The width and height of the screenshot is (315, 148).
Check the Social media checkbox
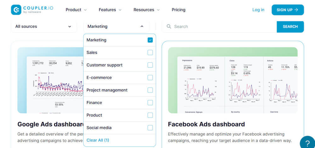coord(150,128)
